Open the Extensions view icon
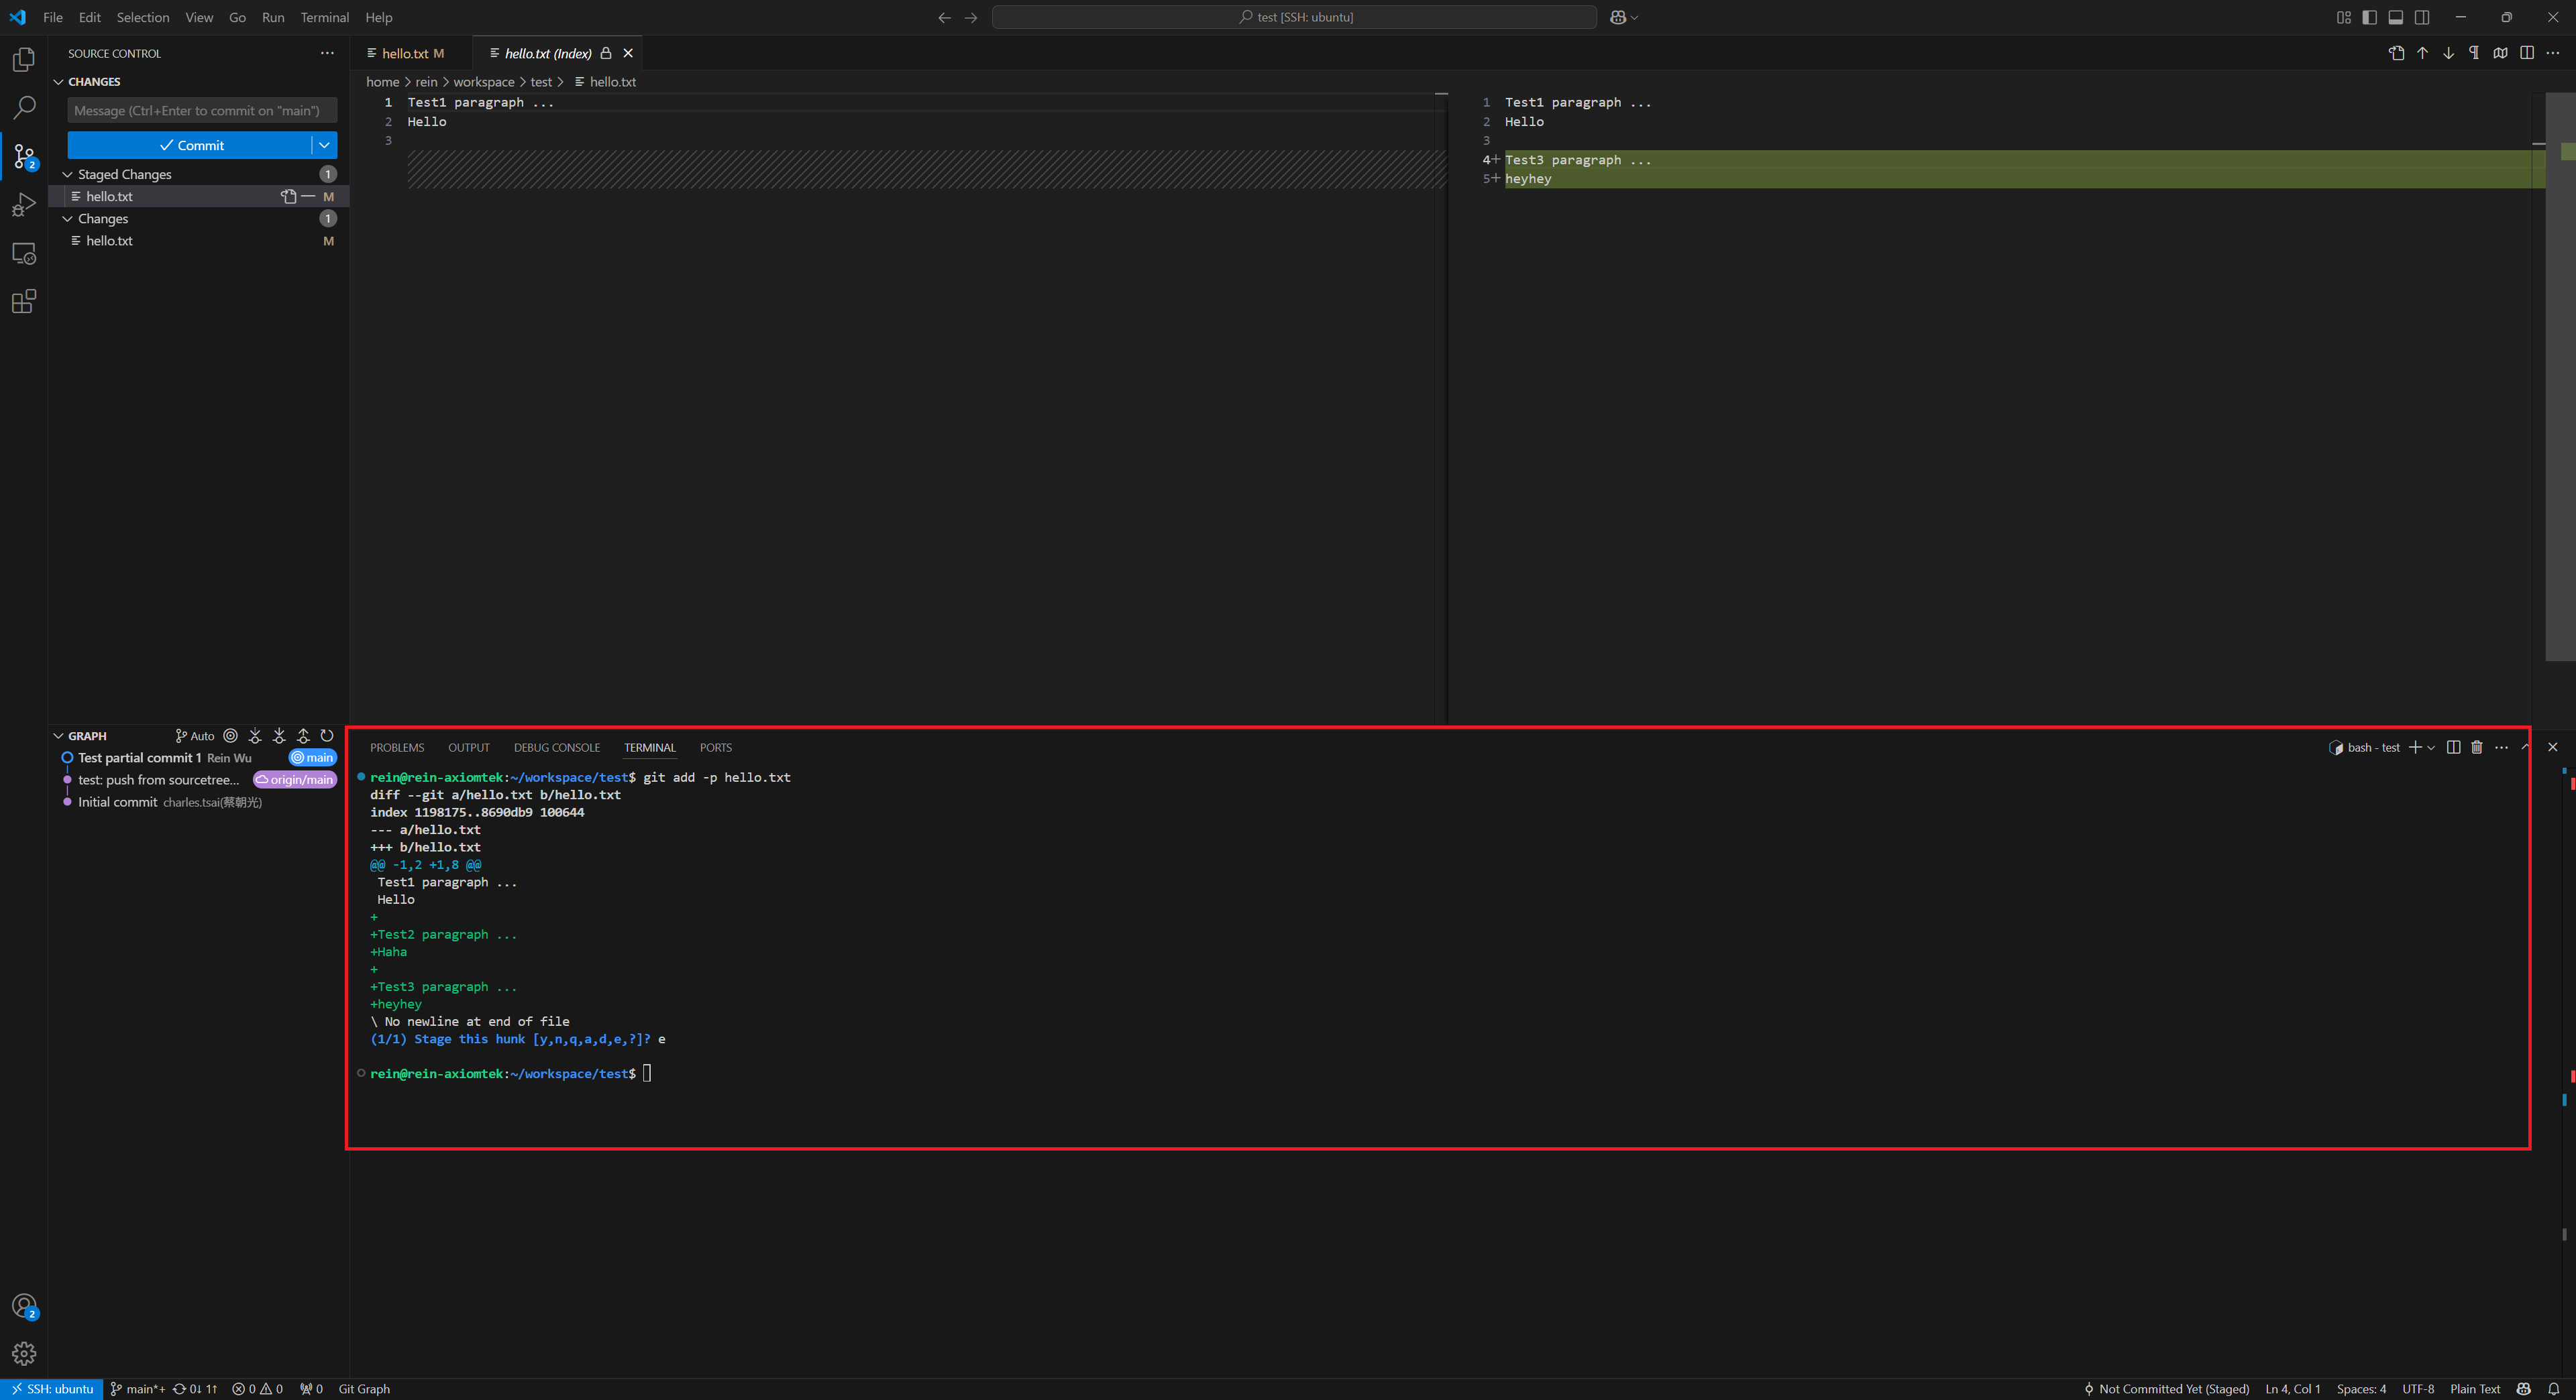Image resolution: width=2576 pixels, height=1400 pixels. point(24,301)
